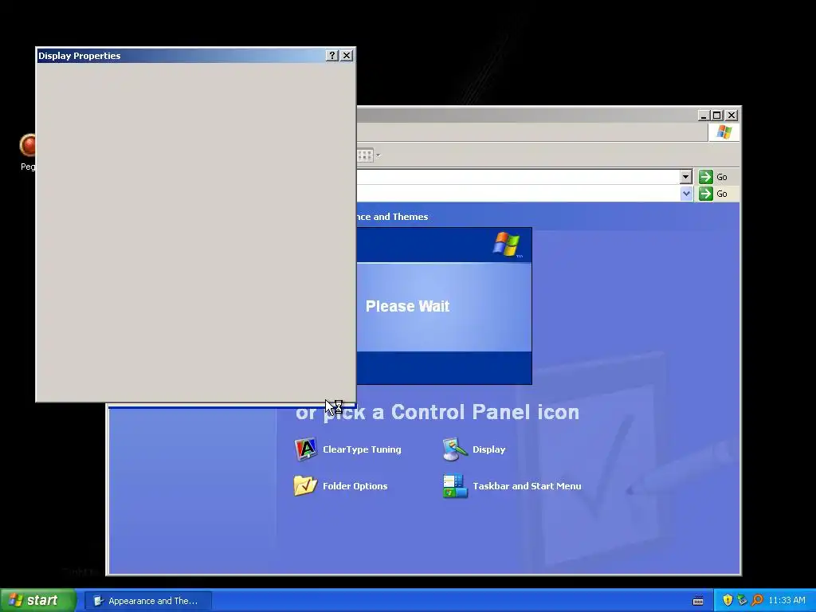
Task: Select the Appearance and Themes taskbar button
Action: point(148,601)
